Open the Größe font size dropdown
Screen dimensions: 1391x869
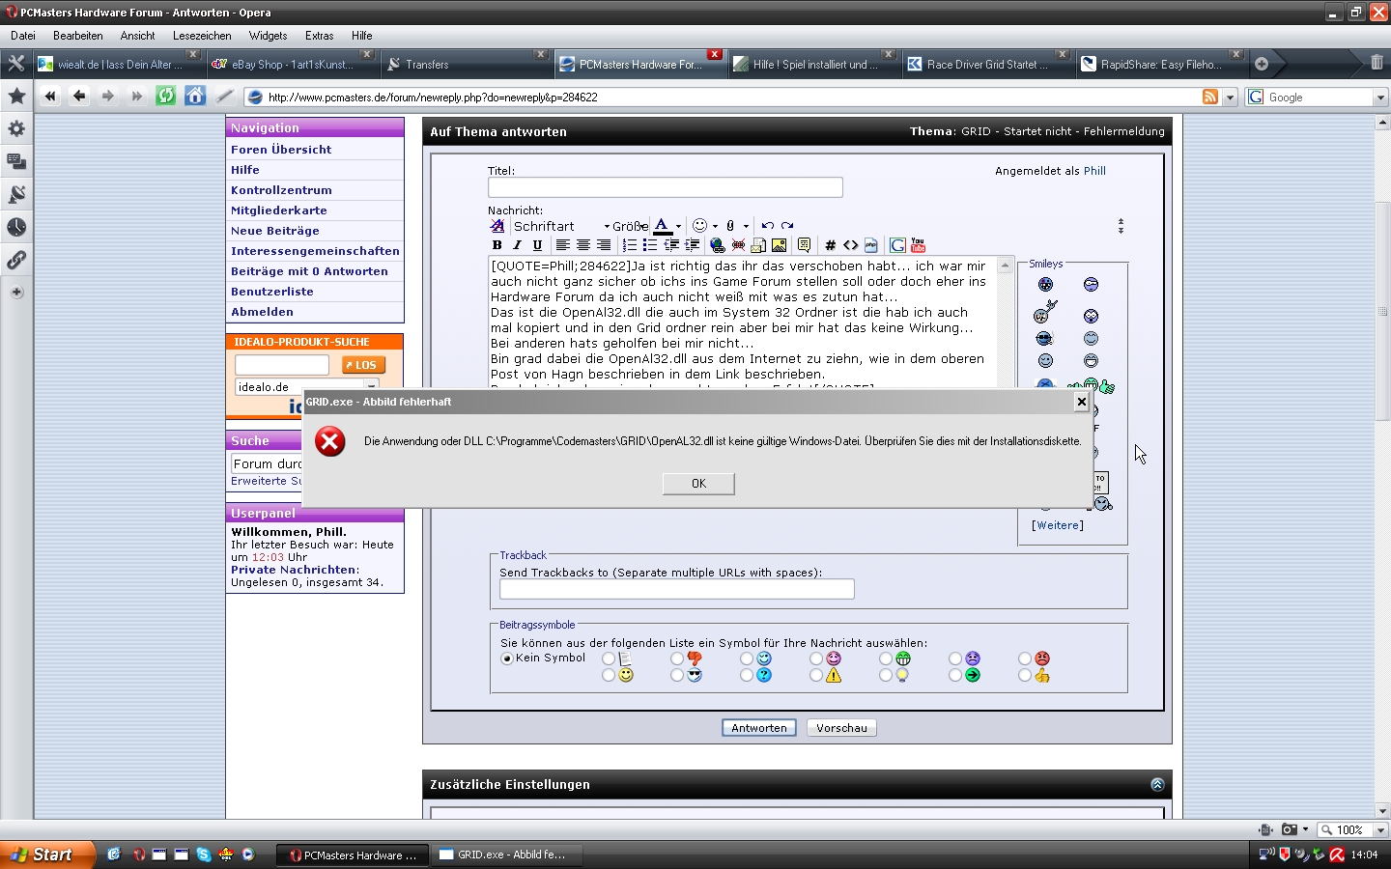(631, 226)
